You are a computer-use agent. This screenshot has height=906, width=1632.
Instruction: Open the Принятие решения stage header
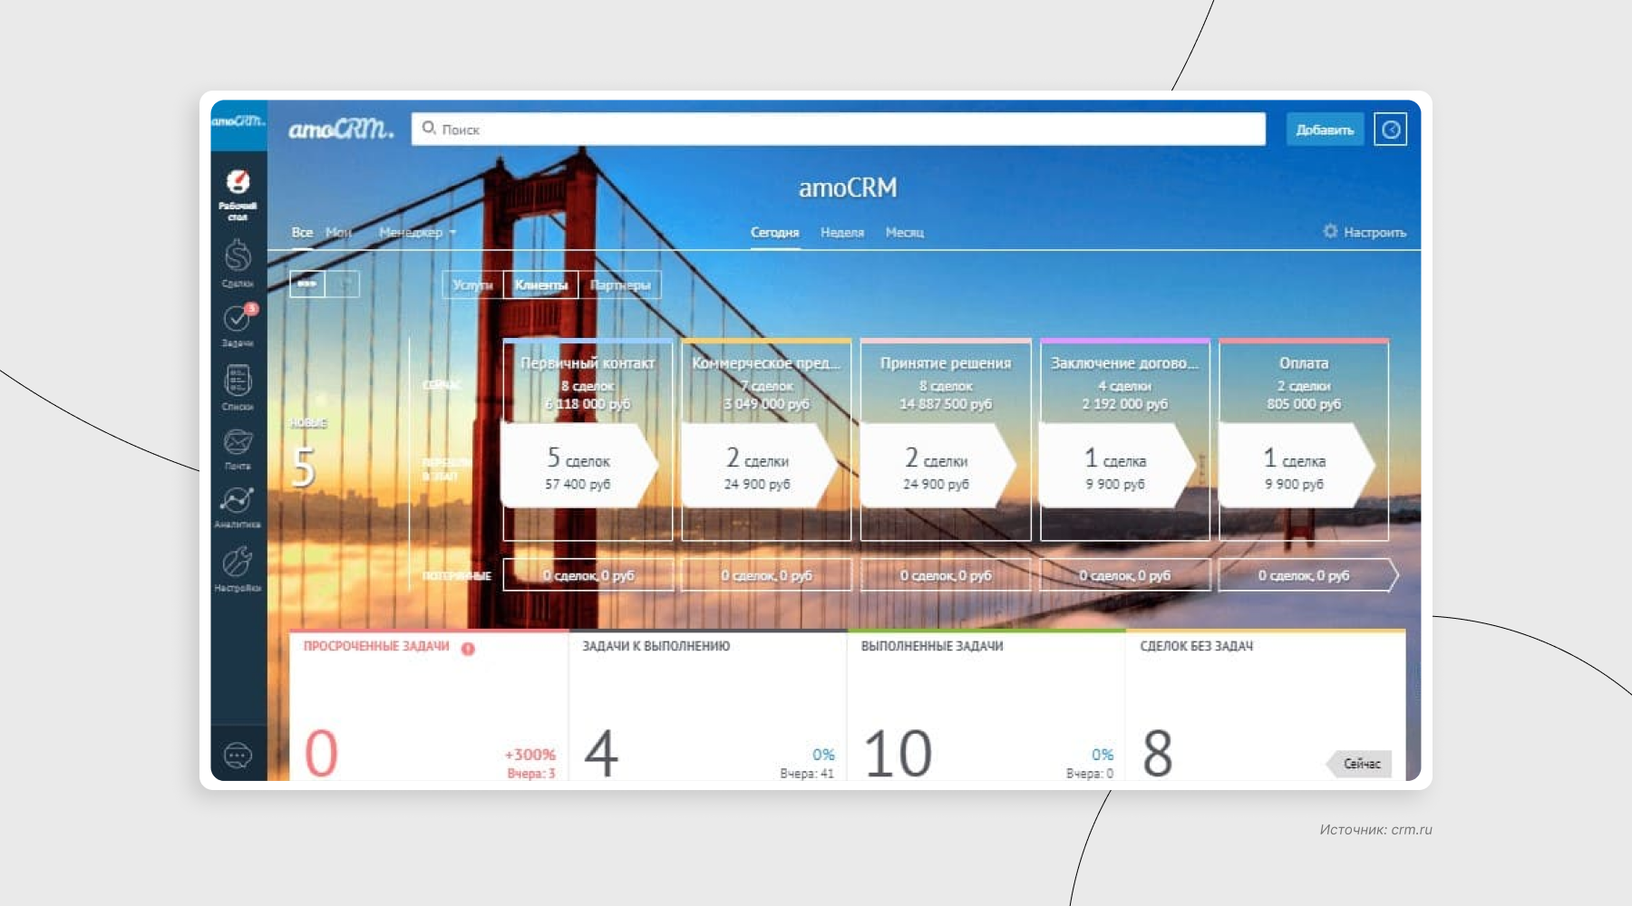[x=946, y=362]
